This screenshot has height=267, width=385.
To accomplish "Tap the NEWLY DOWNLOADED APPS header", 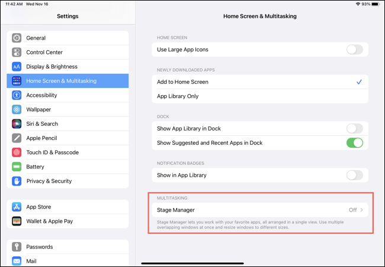I will click(186, 70).
